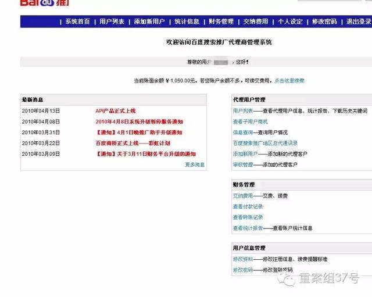Open 系统首页 in the navigation bar

point(77,22)
